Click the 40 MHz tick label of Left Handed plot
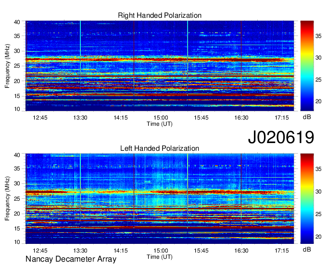The width and height of the screenshot is (327, 265). tap(17, 155)
